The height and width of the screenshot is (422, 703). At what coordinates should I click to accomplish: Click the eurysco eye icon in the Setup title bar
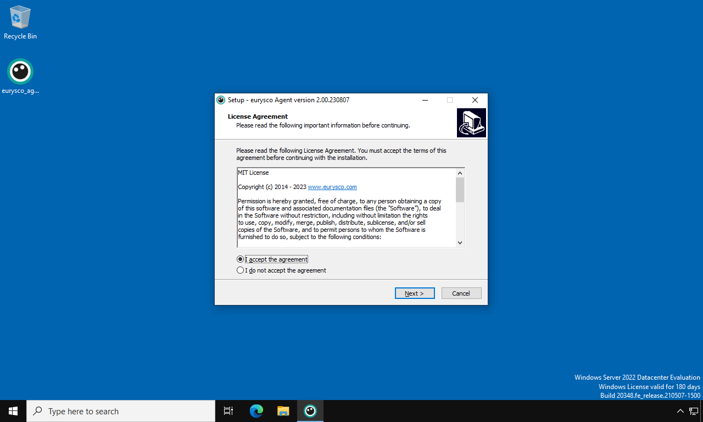(221, 100)
